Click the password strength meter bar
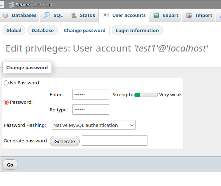Image resolution: width=221 pixels, height=186 pixels. pos(146,95)
